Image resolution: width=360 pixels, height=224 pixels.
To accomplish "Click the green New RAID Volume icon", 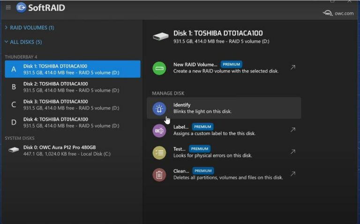I will tap(159, 68).
